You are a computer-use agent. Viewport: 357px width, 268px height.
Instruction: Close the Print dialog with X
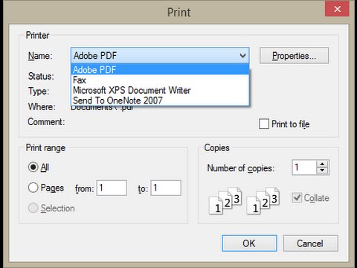click(x=337, y=9)
